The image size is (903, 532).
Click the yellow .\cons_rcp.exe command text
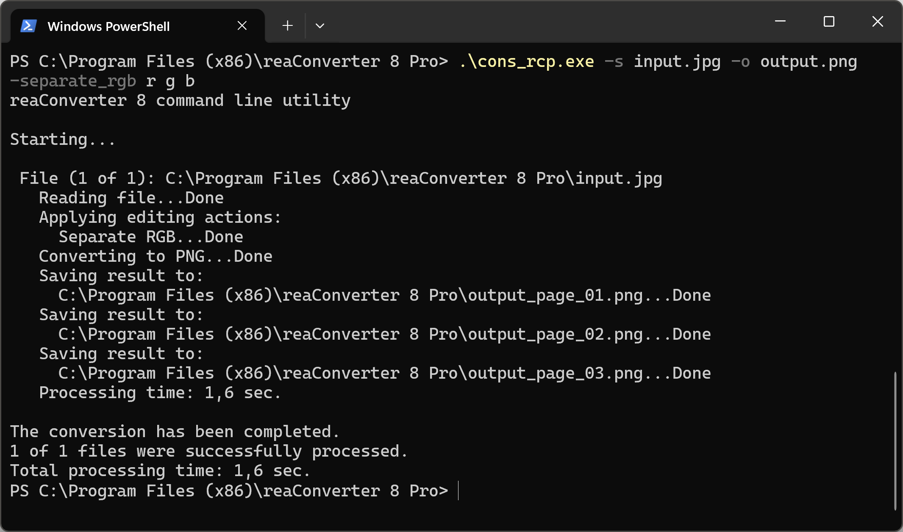pos(527,62)
